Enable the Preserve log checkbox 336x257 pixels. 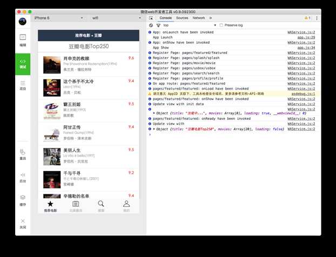(221, 25)
